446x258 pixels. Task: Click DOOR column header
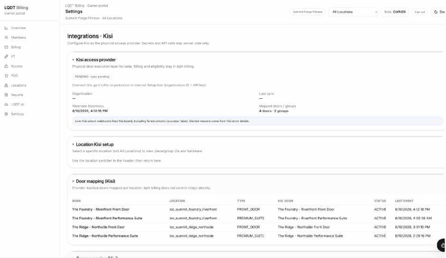tap(76, 201)
